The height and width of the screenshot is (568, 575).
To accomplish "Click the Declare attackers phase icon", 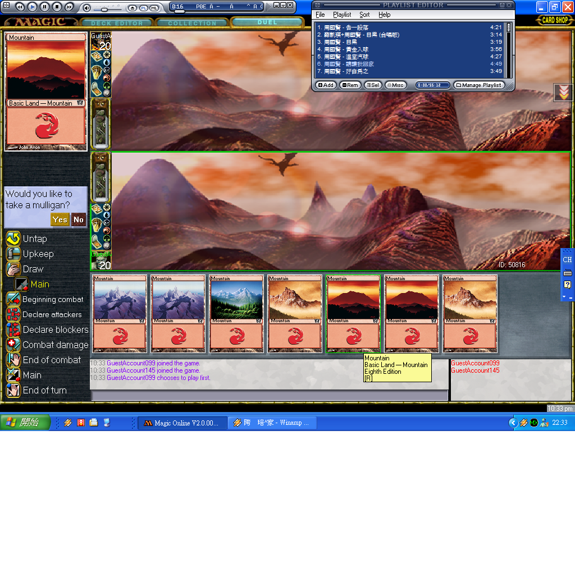I will (13, 314).
